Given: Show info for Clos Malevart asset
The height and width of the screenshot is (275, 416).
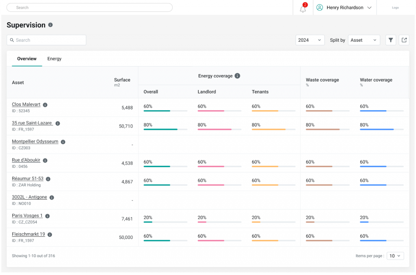Looking at the screenshot, I should pyautogui.click(x=45, y=105).
